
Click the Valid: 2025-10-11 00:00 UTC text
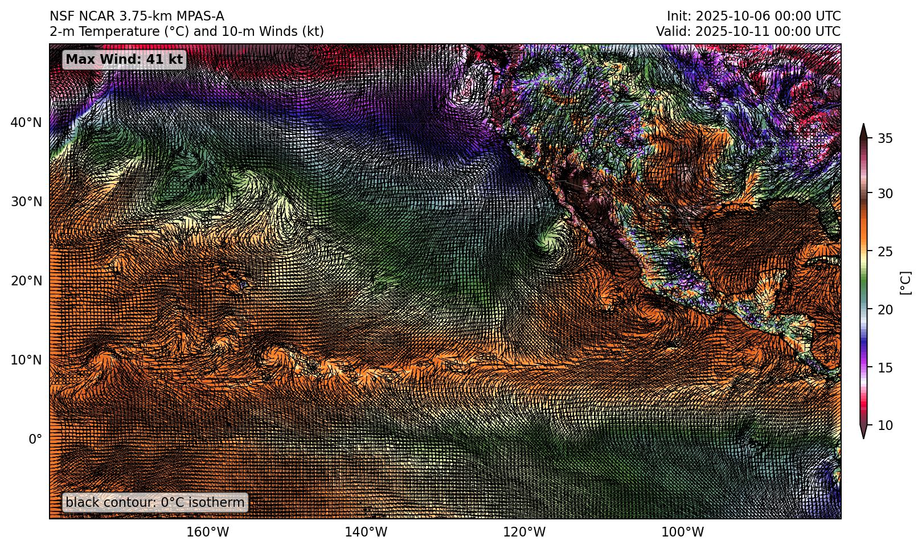pyautogui.click(x=748, y=31)
